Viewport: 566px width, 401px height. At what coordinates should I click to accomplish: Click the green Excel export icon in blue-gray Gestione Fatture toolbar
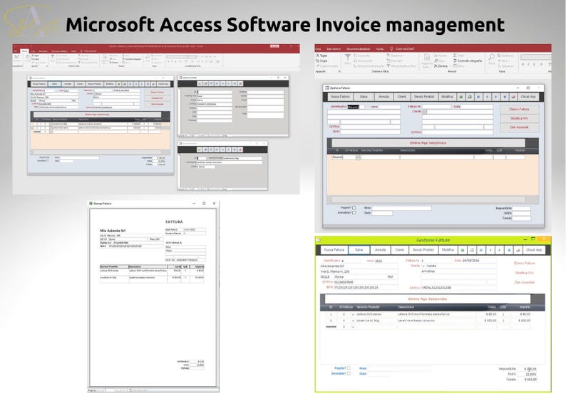tap(461, 97)
